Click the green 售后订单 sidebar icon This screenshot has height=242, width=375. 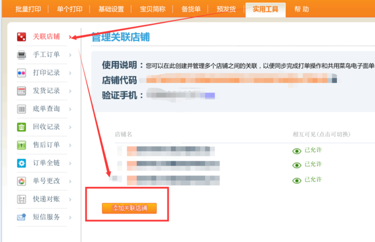click(x=22, y=145)
